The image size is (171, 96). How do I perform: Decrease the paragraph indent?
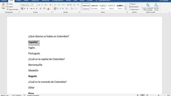click(68, 5)
